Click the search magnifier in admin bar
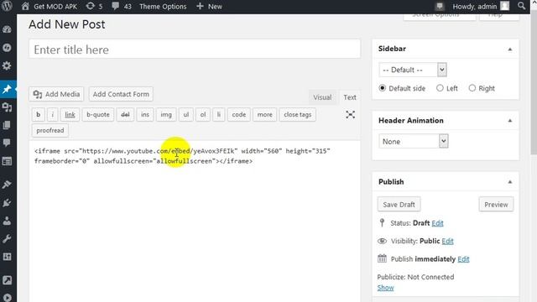The width and height of the screenshot is (537, 302). pos(521,6)
